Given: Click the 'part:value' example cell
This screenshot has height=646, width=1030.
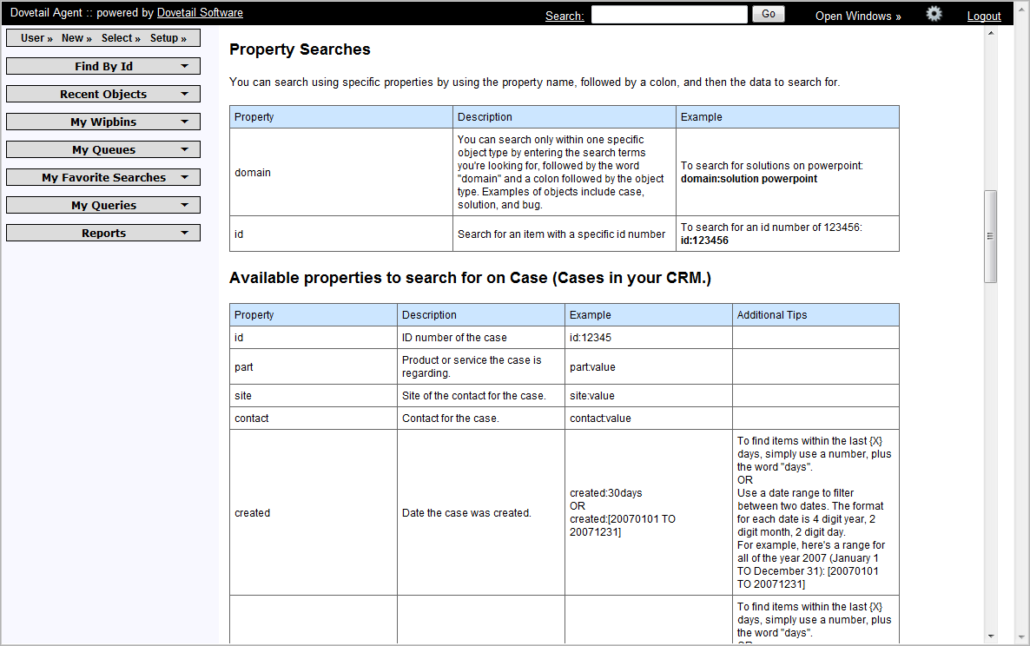Looking at the screenshot, I should (x=649, y=366).
